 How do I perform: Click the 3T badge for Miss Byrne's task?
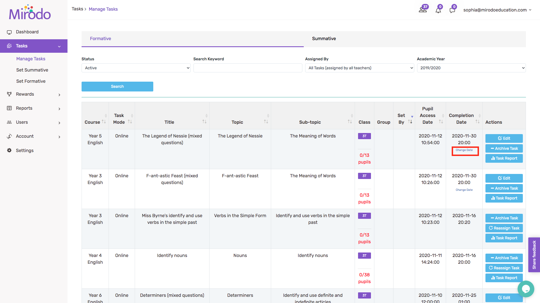point(364,216)
